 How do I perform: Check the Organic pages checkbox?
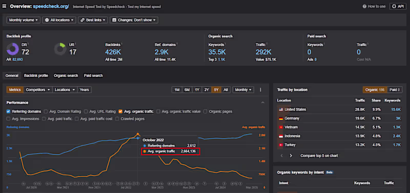click(x=206, y=111)
